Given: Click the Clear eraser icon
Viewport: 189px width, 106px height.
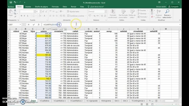Looking at the screenshot, I should [152, 17].
